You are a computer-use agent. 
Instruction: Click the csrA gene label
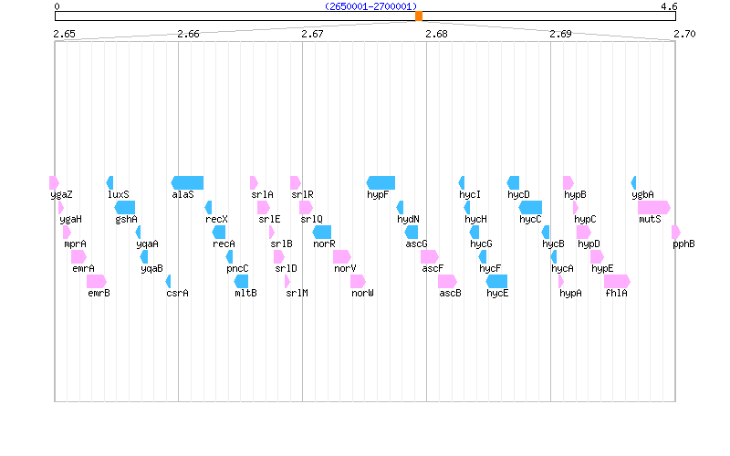coord(177,294)
